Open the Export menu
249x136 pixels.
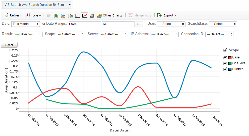pyautogui.click(x=167, y=15)
